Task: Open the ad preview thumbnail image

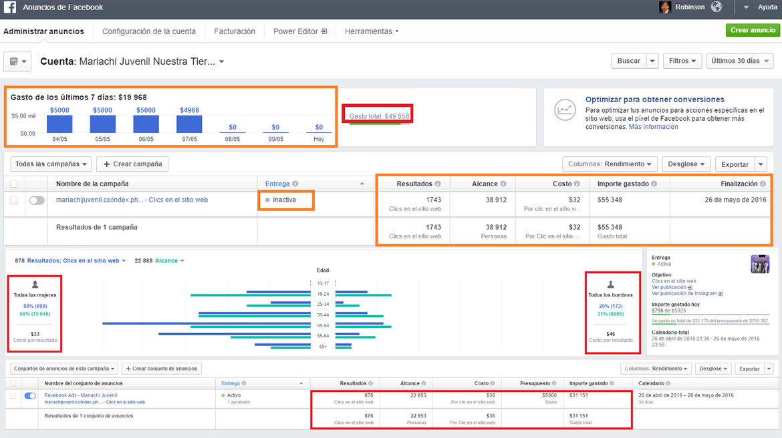Action: click(759, 264)
